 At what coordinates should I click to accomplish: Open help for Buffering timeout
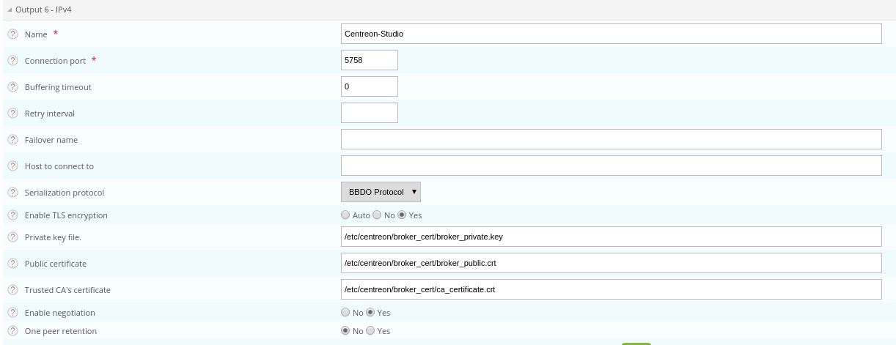pos(12,87)
